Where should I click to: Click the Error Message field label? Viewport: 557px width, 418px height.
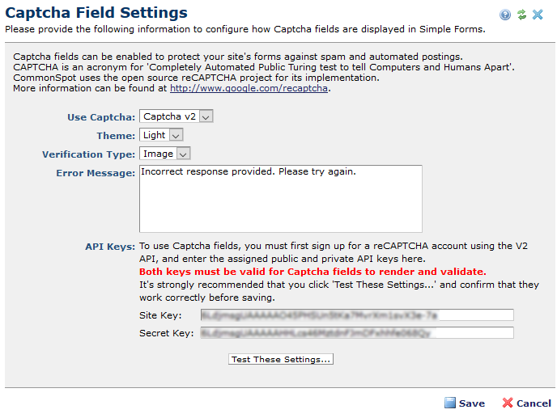pyautogui.click(x=95, y=173)
